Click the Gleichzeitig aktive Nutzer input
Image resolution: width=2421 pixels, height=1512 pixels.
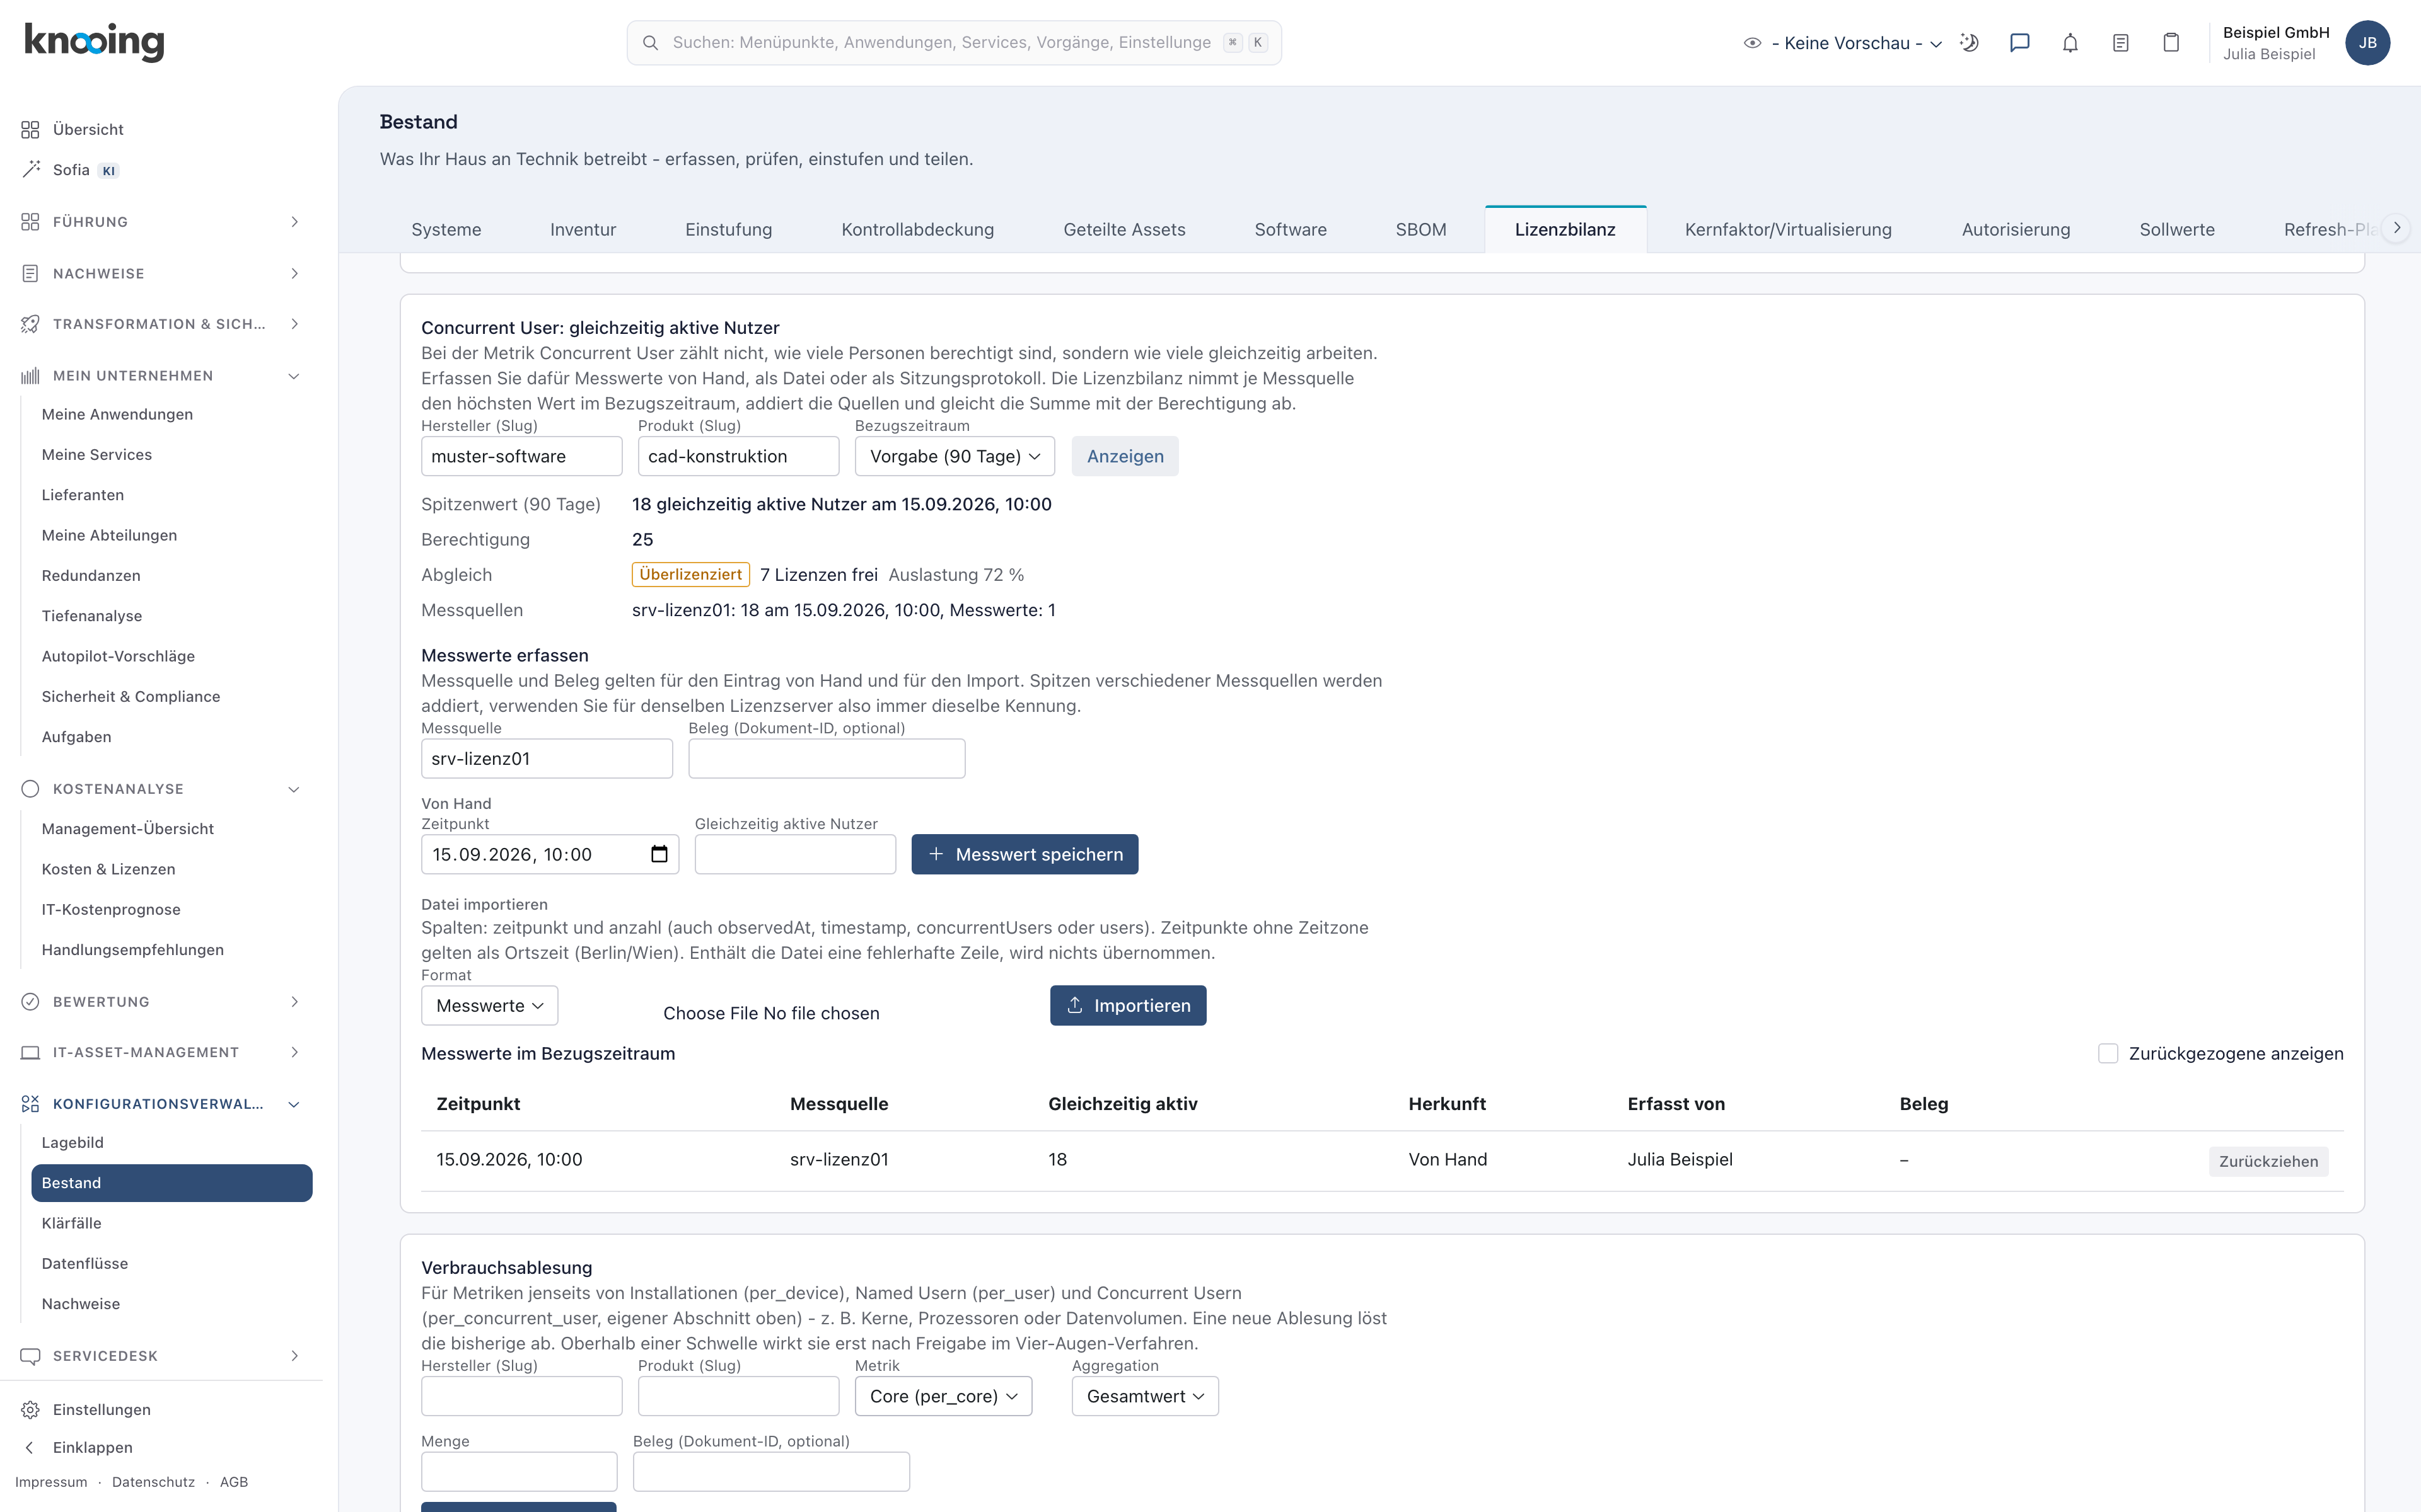[795, 854]
